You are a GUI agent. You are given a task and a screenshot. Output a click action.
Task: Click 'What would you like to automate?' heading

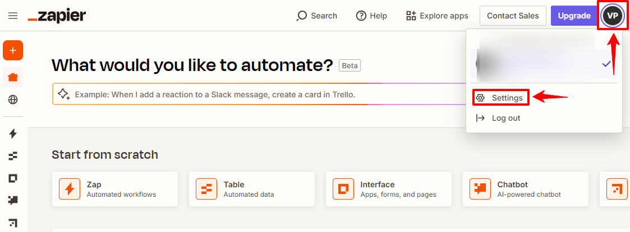pyautogui.click(x=192, y=65)
